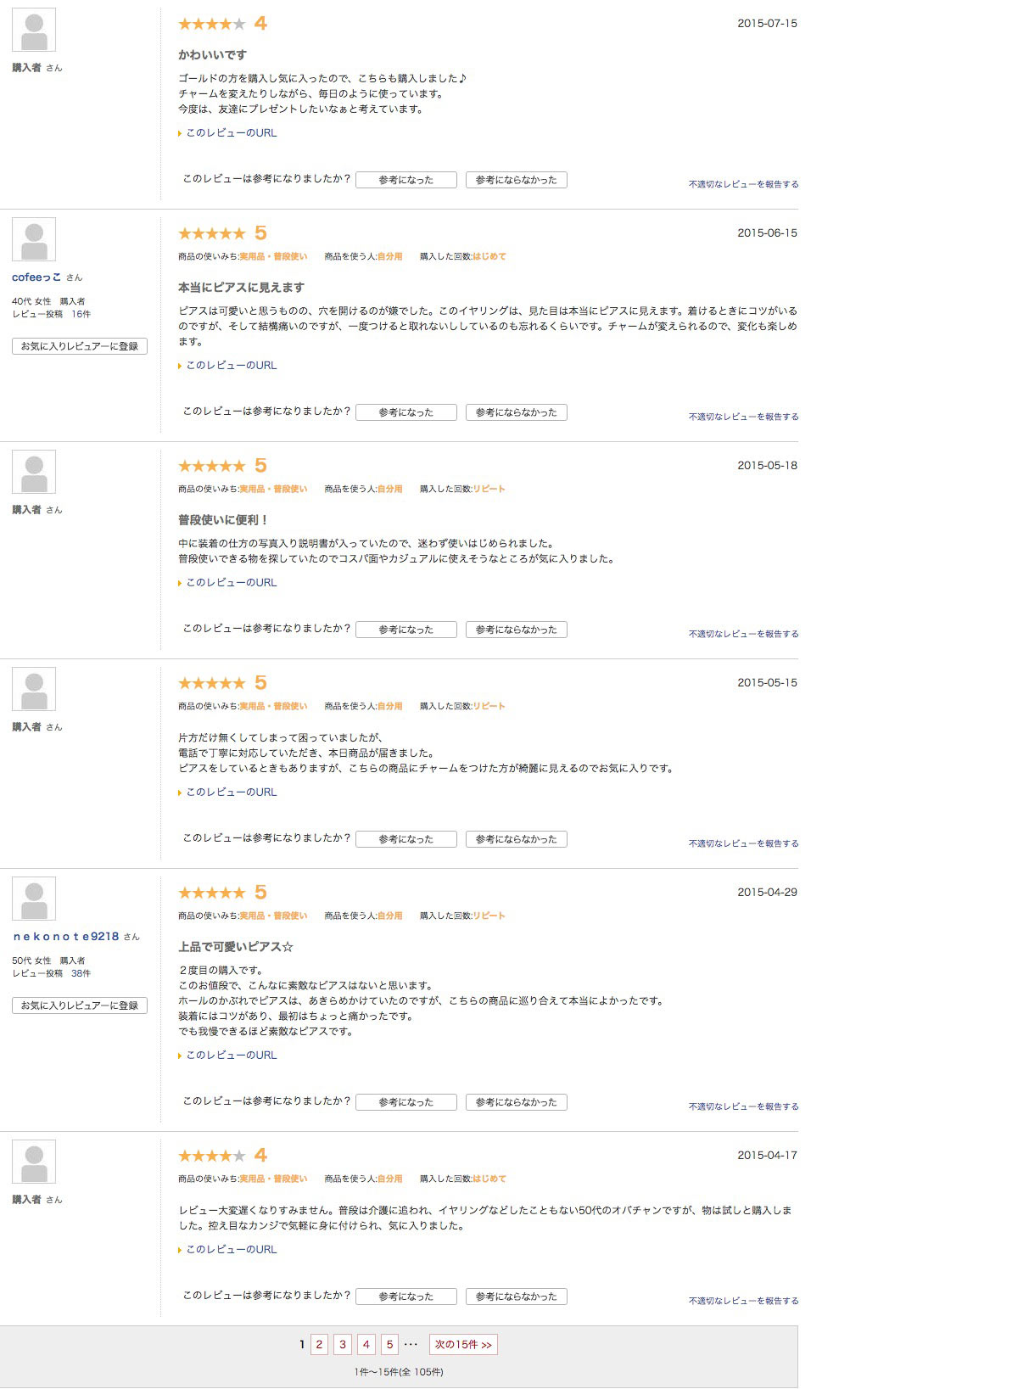Image resolution: width=1029 pixels, height=1389 pixels.
Task: Jump to page 5 of reviews
Action: [389, 1344]
